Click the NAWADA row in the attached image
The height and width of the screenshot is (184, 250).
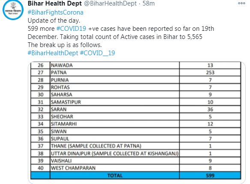tap(136, 65)
